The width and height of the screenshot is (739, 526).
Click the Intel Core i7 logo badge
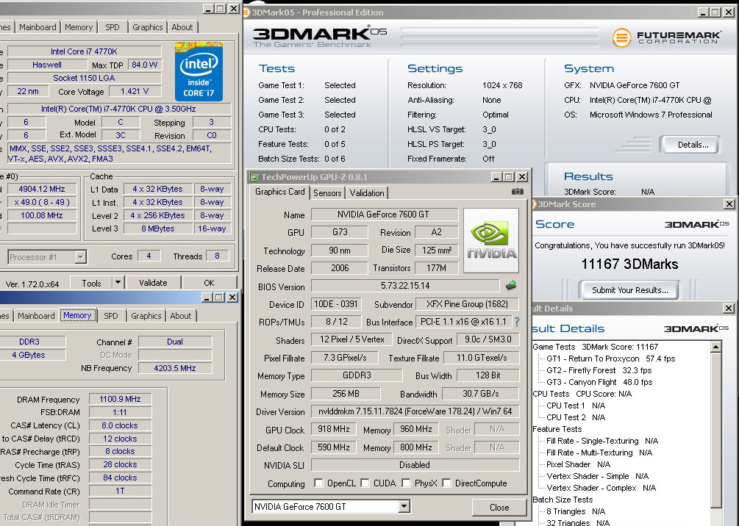click(199, 72)
